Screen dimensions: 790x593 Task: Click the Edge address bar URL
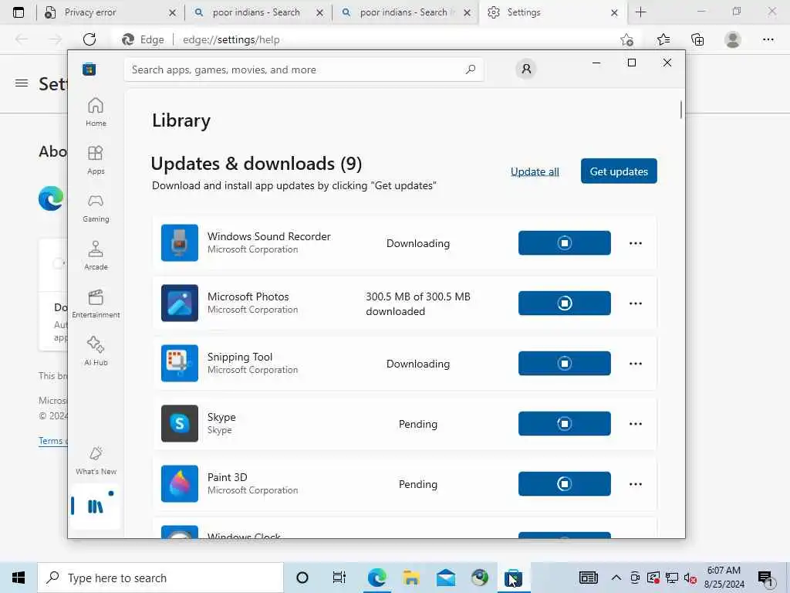(x=231, y=40)
